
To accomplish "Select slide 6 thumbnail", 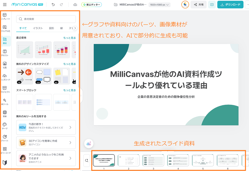I will click(228, 160).
